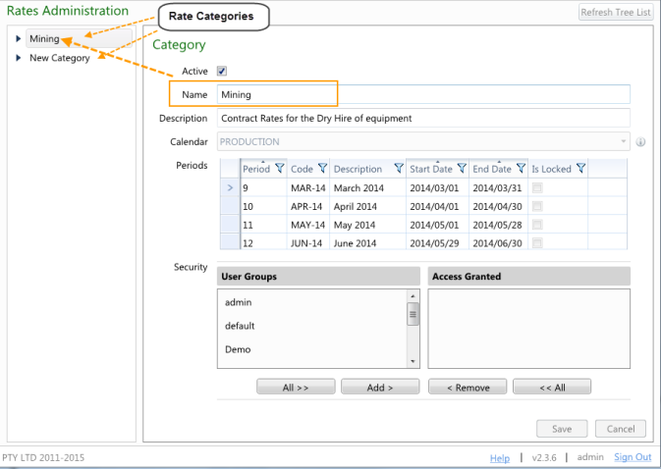Click the All >> button
The height and width of the screenshot is (469, 661).
(296, 387)
